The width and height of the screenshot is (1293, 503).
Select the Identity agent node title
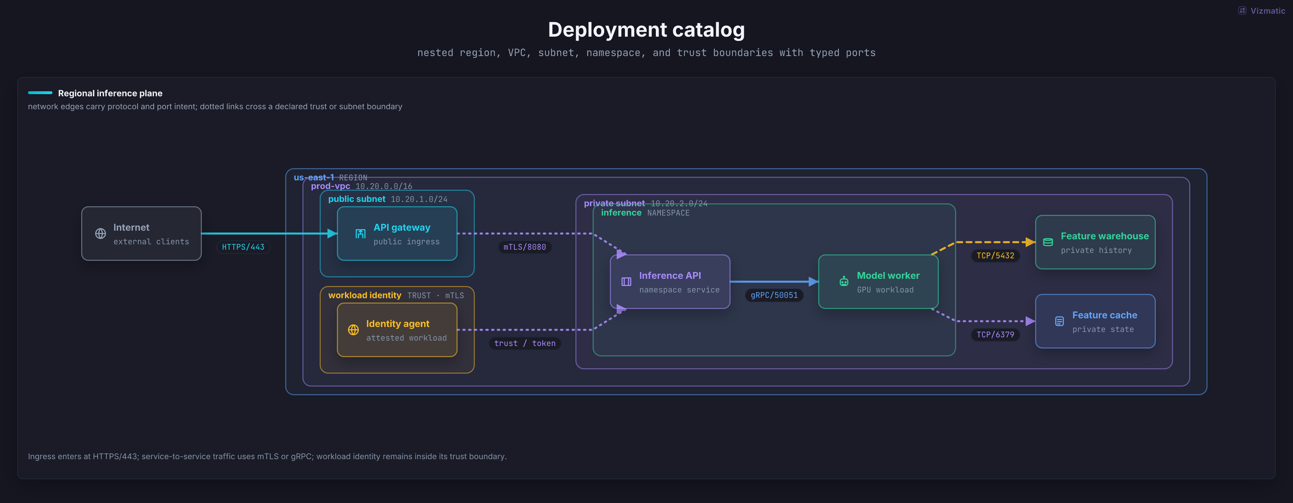398,324
